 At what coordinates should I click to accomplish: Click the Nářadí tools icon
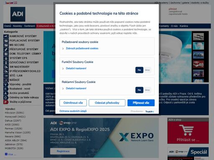(6, 80)
